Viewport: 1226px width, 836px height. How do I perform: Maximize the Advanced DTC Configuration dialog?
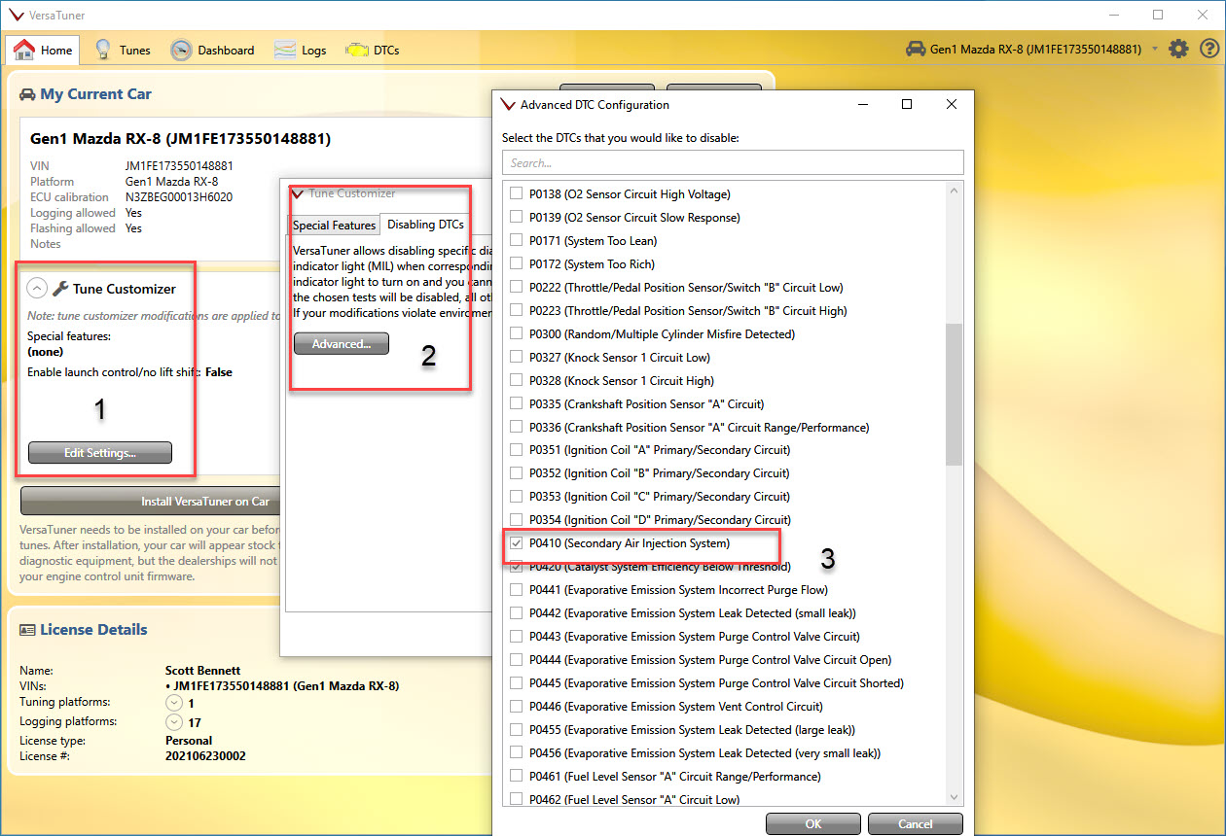(907, 104)
